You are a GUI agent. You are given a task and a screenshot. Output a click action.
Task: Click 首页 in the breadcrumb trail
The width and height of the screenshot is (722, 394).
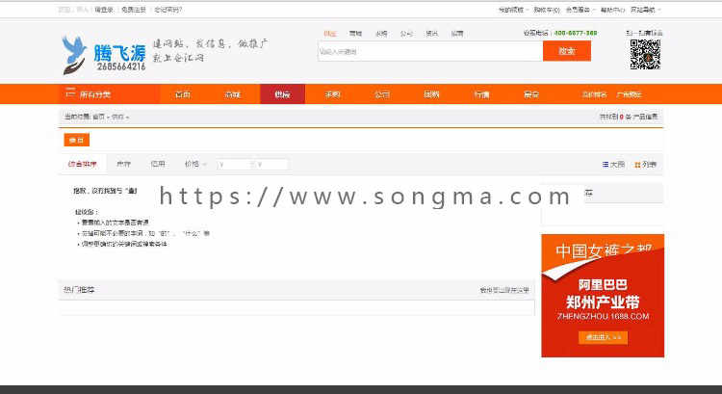tap(98, 118)
